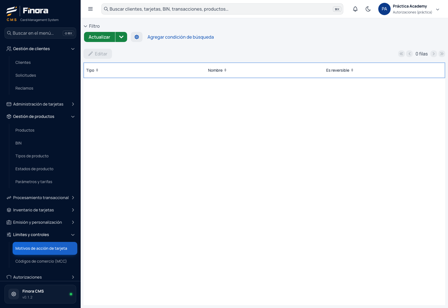
Task: Open the filter settings gear icon
Action: tap(137, 37)
